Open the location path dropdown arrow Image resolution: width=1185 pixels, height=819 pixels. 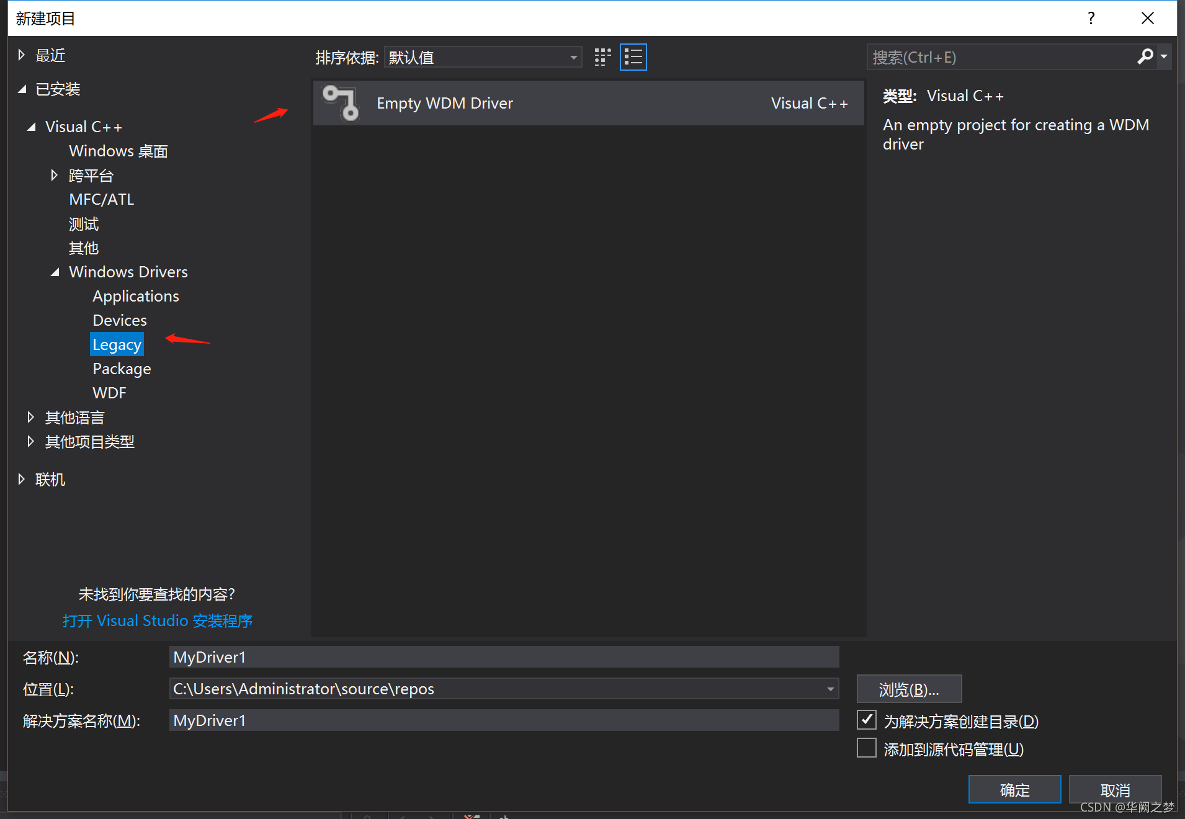[830, 689]
